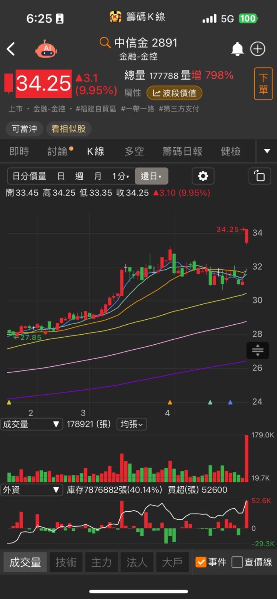Tap 庫存7876882張(40.14%) text
This screenshot has height=599, width=277.
click(x=115, y=490)
